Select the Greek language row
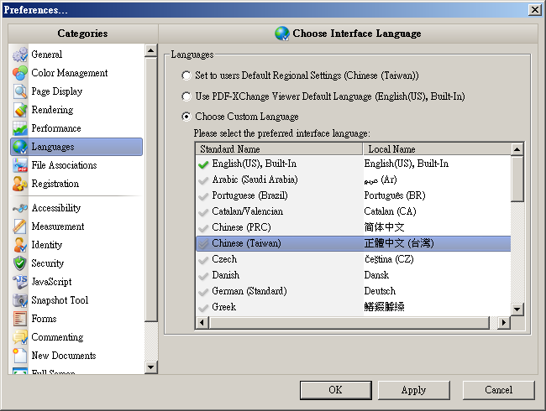This screenshot has width=546, height=411. click(x=354, y=307)
